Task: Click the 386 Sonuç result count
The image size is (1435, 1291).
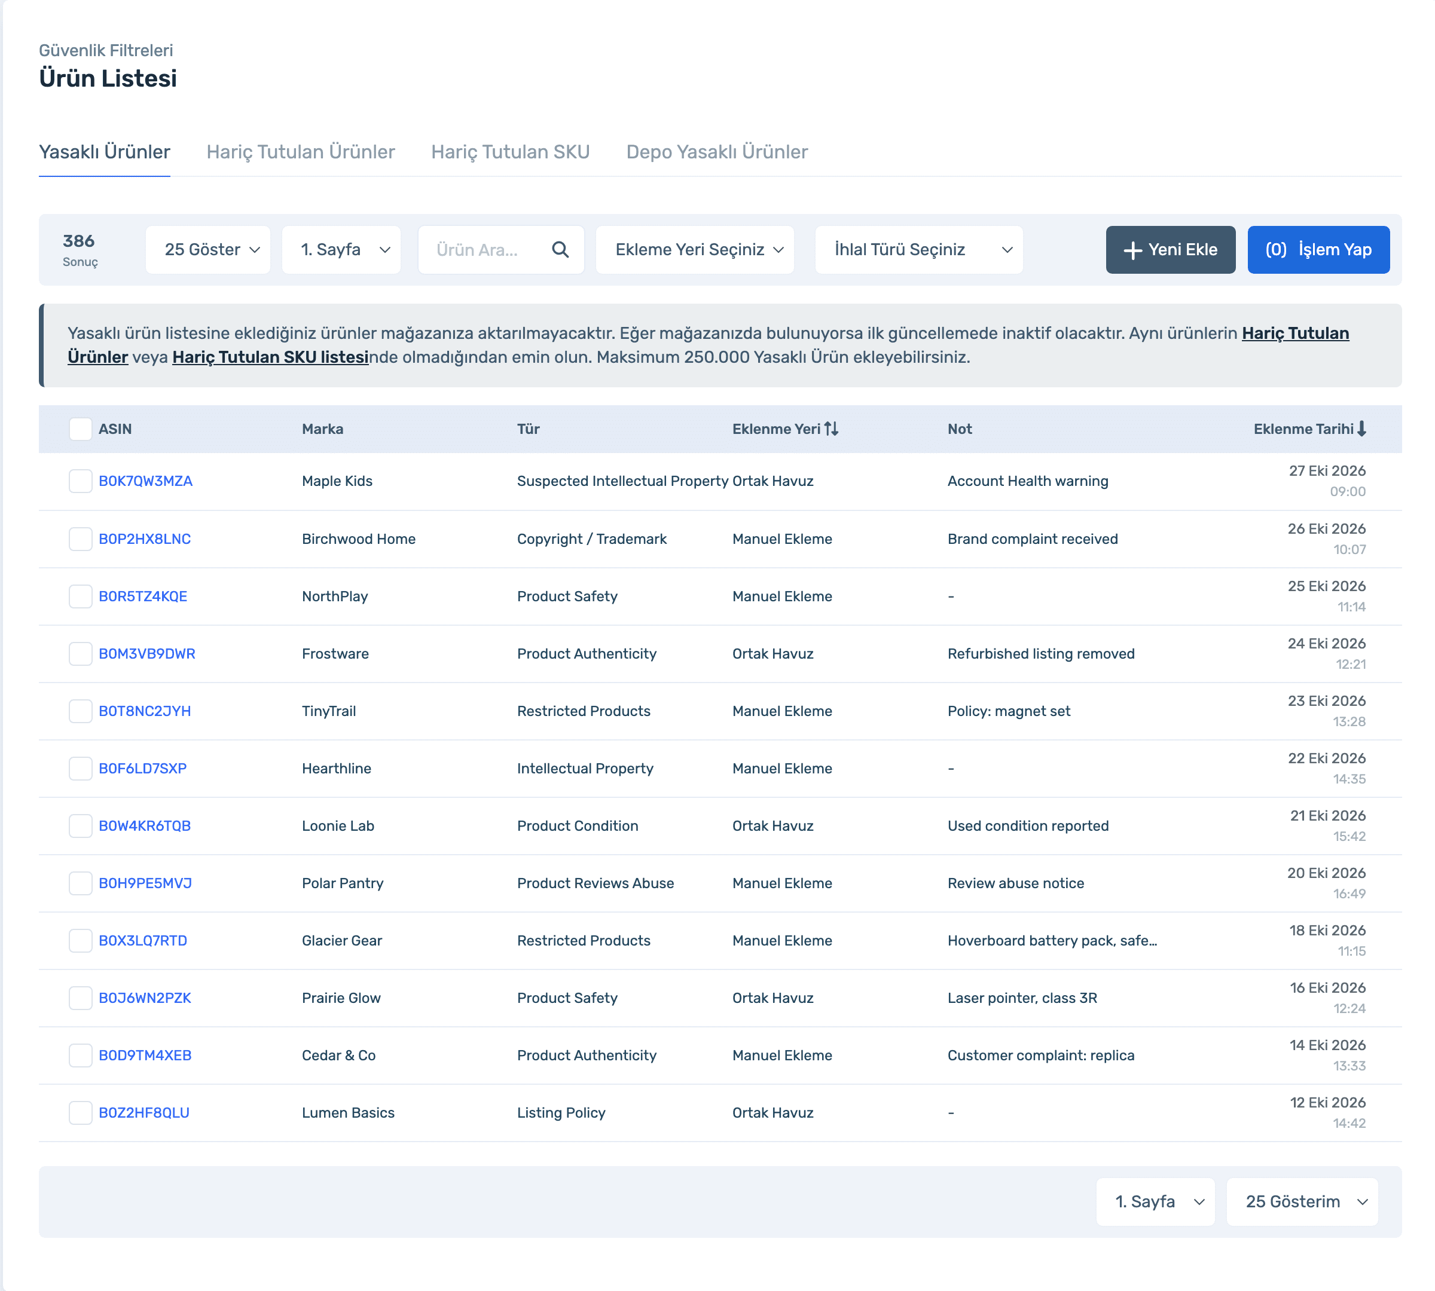Action: click(x=80, y=250)
